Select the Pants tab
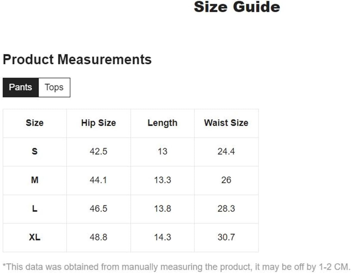 tap(21, 87)
